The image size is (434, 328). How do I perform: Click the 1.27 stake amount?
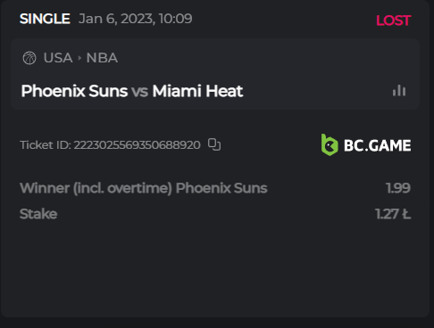coord(393,214)
